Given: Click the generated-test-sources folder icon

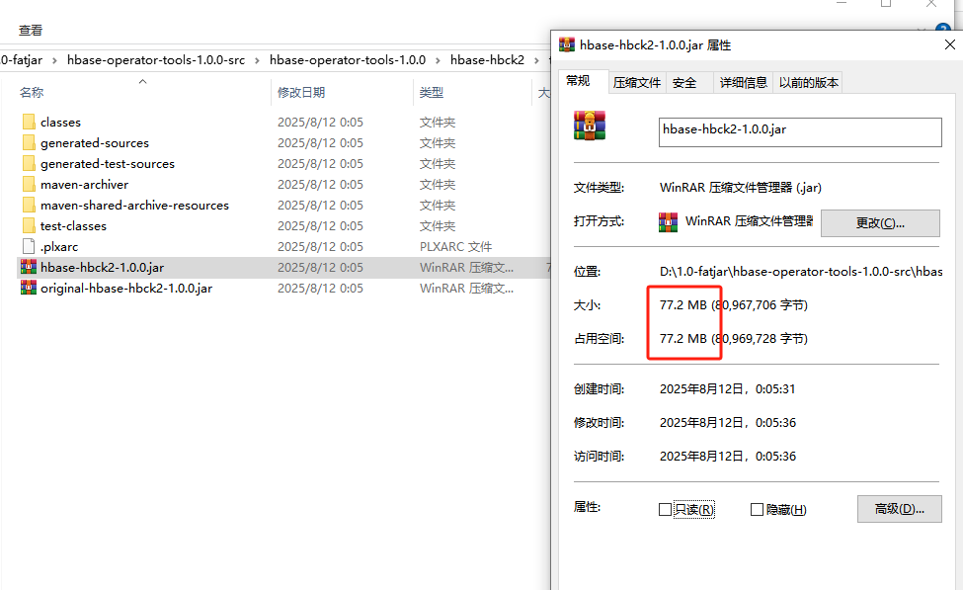Looking at the screenshot, I should coord(29,163).
